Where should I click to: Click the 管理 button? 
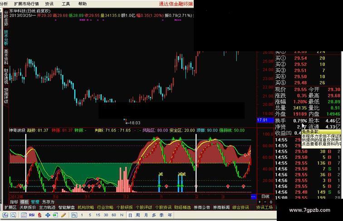tap(35, 202)
